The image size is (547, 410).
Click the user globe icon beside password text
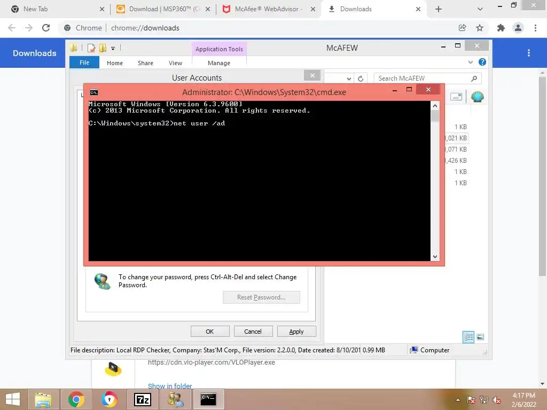tap(102, 281)
